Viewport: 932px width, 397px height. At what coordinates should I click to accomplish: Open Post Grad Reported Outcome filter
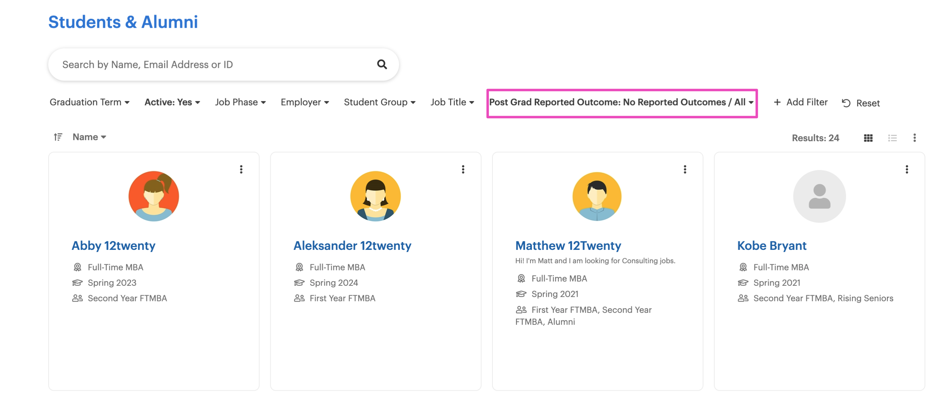click(621, 102)
